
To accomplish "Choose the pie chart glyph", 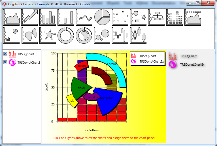I will (x=102, y=17).
